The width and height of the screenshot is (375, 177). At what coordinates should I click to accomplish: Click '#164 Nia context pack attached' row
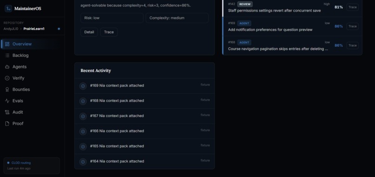click(145, 162)
